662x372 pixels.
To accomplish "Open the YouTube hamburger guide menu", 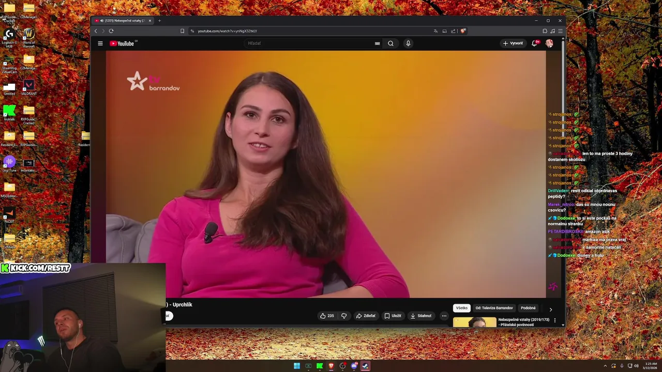I will click(100, 43).
